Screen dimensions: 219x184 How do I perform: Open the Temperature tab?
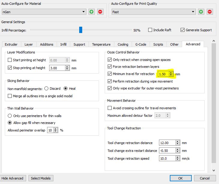click(101, 44)
